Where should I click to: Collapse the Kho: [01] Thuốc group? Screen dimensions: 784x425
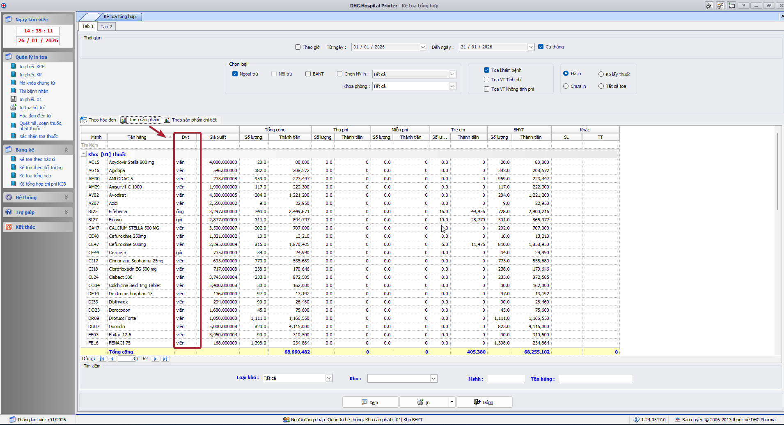[83, 154]
